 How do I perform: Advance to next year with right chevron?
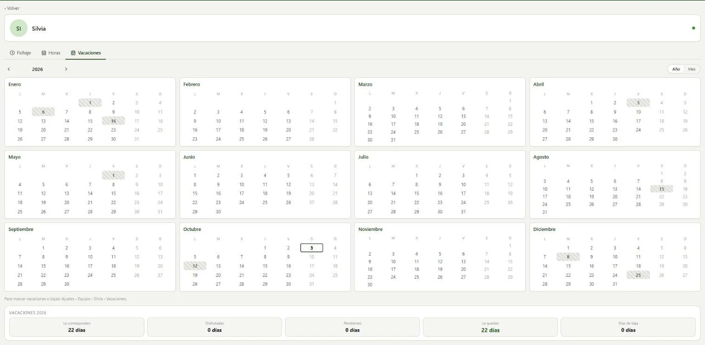coord(66,69)
